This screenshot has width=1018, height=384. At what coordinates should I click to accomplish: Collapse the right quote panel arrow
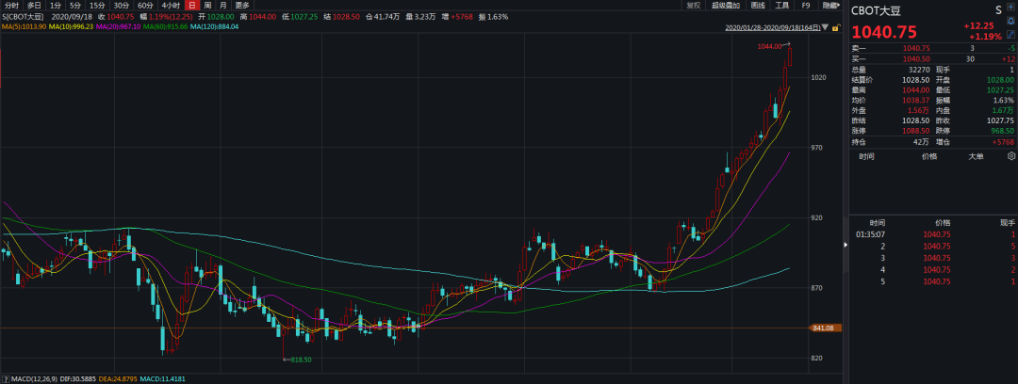click(846, 245)
